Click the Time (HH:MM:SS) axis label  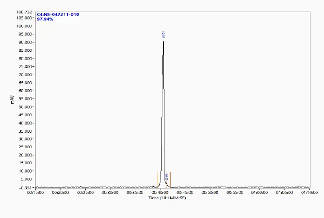coord(167,198)
